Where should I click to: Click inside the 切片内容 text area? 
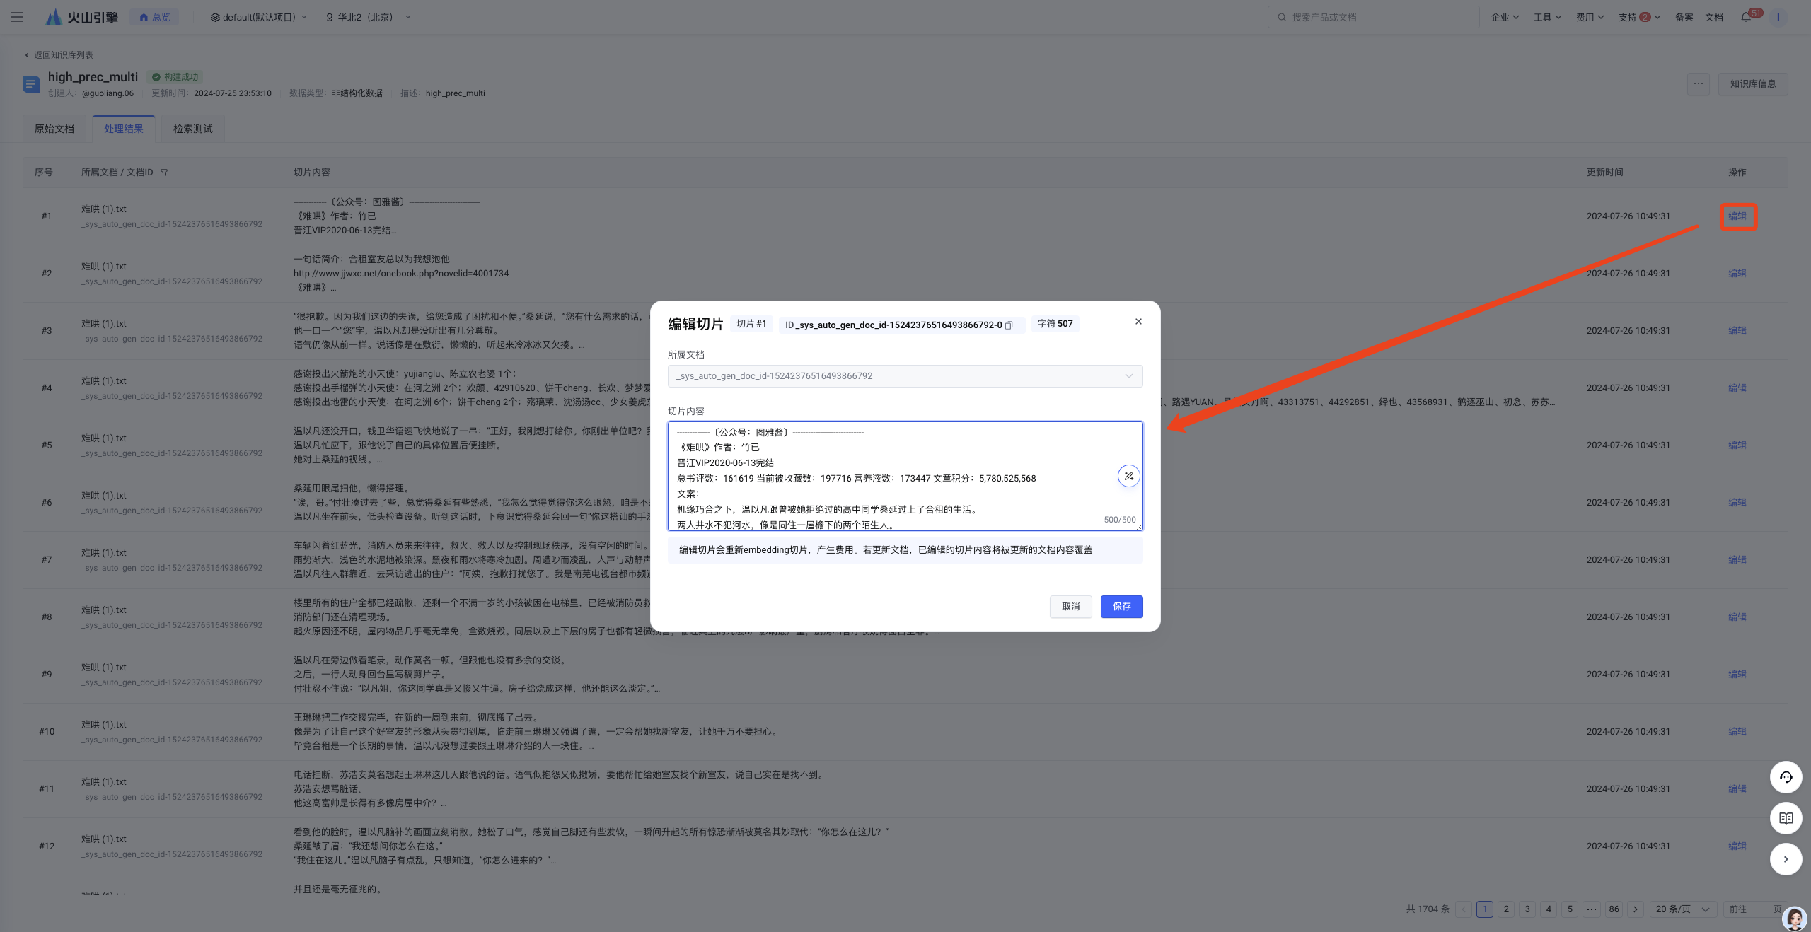905,476
